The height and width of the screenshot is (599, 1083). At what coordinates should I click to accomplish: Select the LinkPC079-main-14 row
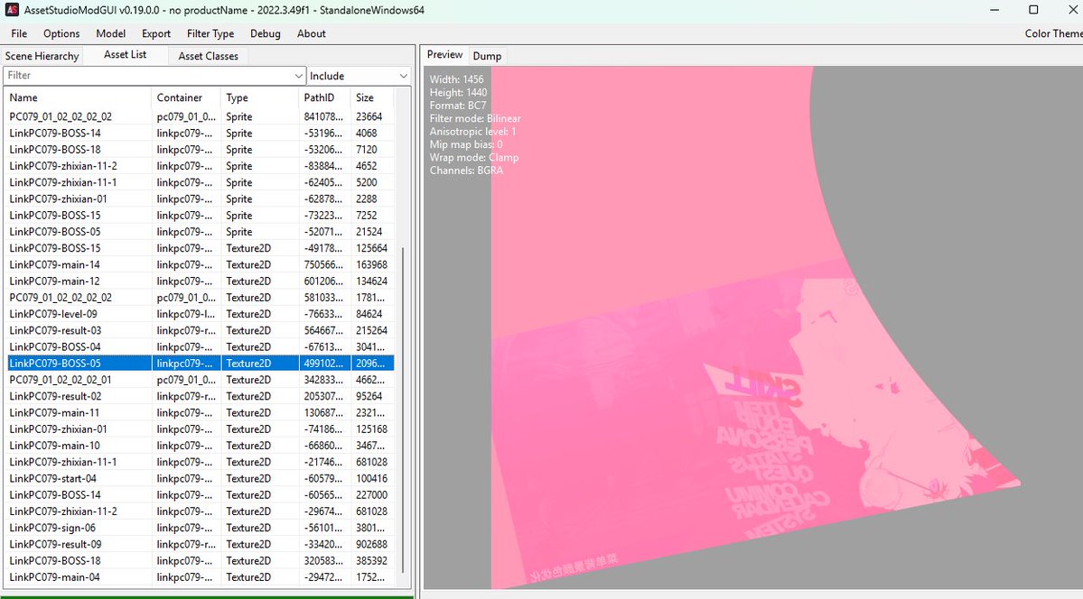(x=201, y=265)
